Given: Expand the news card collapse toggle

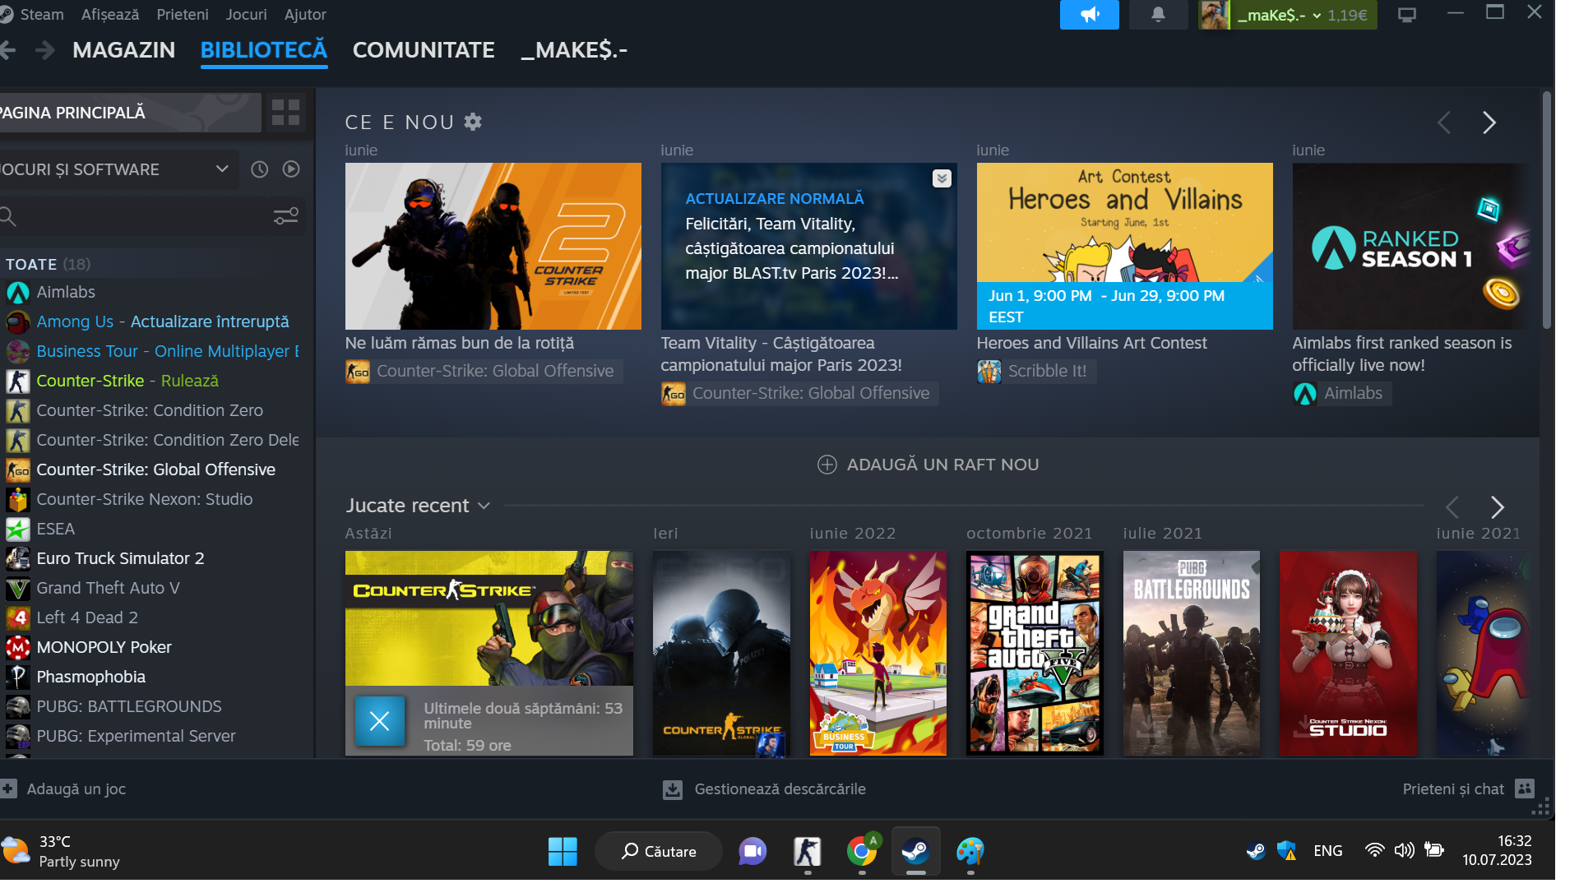Looking at the screenshot, I should 942,178.
